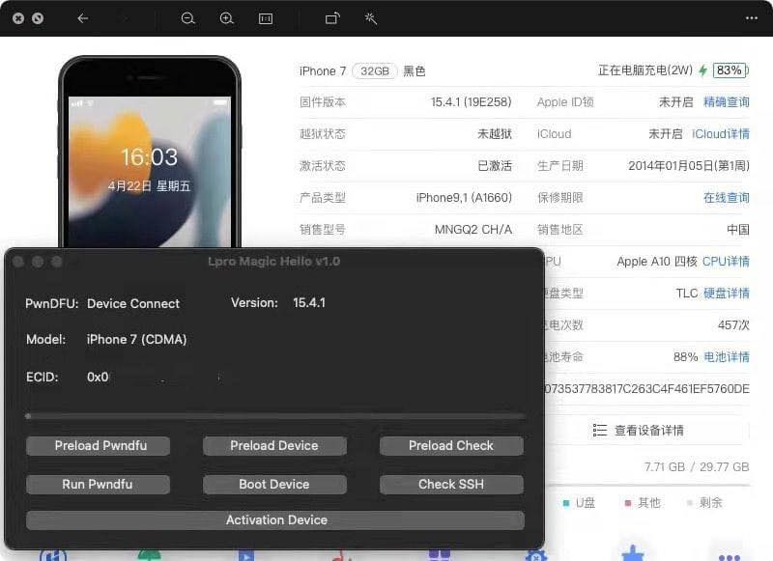
Task: Open the 电池详情 link
Action: [727, 356]
